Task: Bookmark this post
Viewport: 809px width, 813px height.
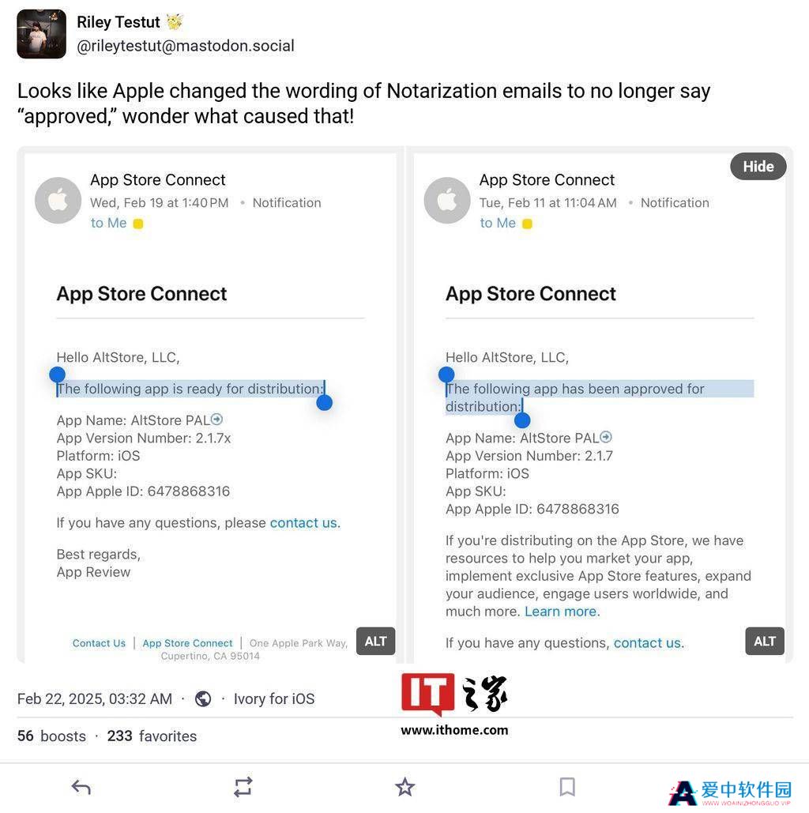Action: coord(567,787)
